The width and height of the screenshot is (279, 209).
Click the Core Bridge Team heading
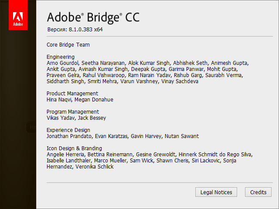click(68, 44)
